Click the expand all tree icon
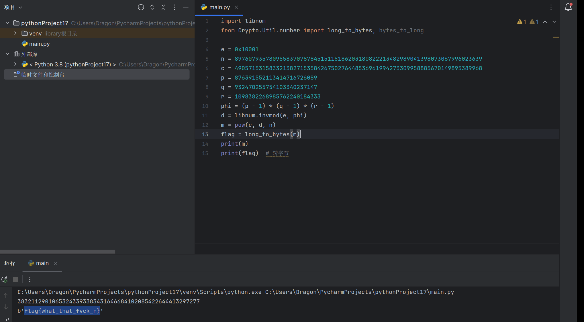This screenshot has height=322, width=584. (152, 7)
